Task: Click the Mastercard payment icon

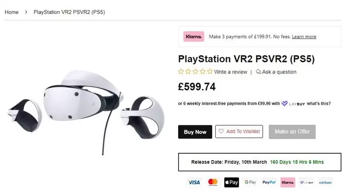Action: click(x=213, y=182)
